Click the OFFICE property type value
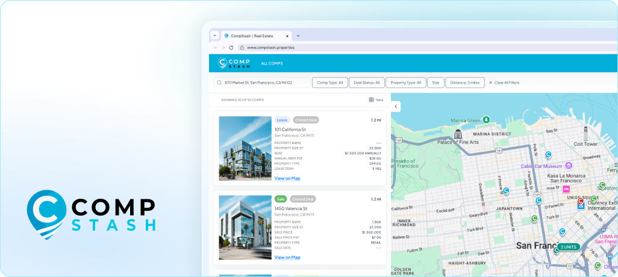Screen dimensions: 618x277 (x=376, y=164)
